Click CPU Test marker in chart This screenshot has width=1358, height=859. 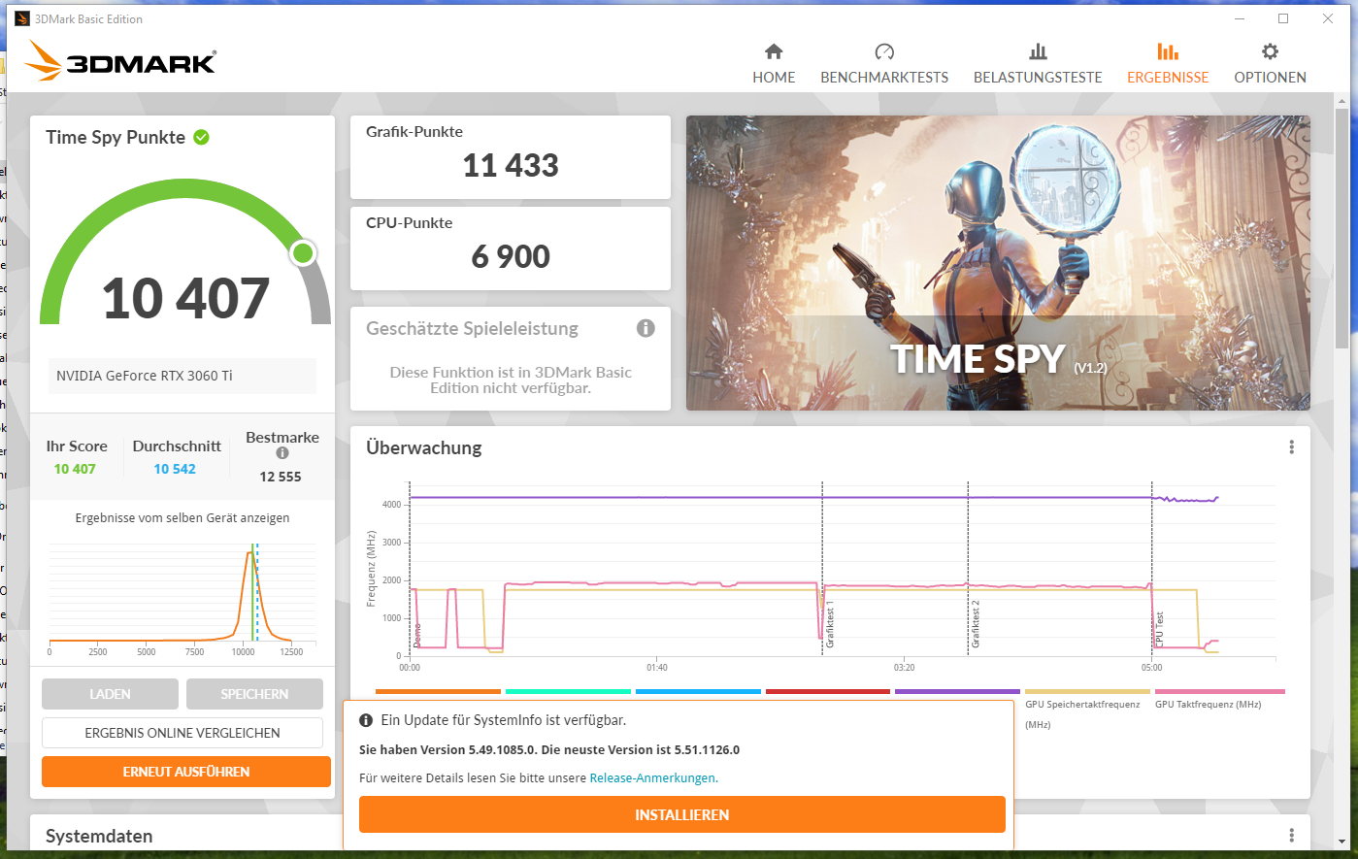(x=1160, y=630)
